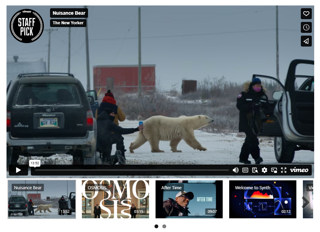
Task: Click the Vimeo logo in player bar
Action: point(299,170)
